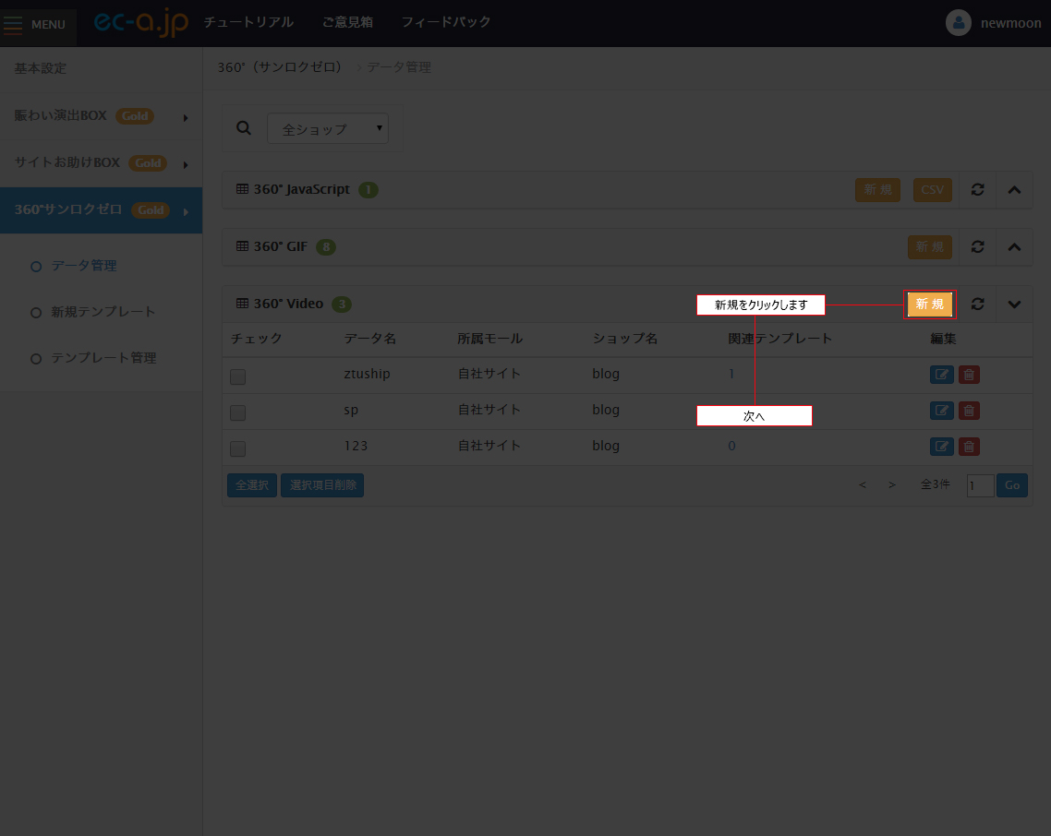
Task: Open 新規テンプレート in the sidebar
Action: (x=103, y=312)
